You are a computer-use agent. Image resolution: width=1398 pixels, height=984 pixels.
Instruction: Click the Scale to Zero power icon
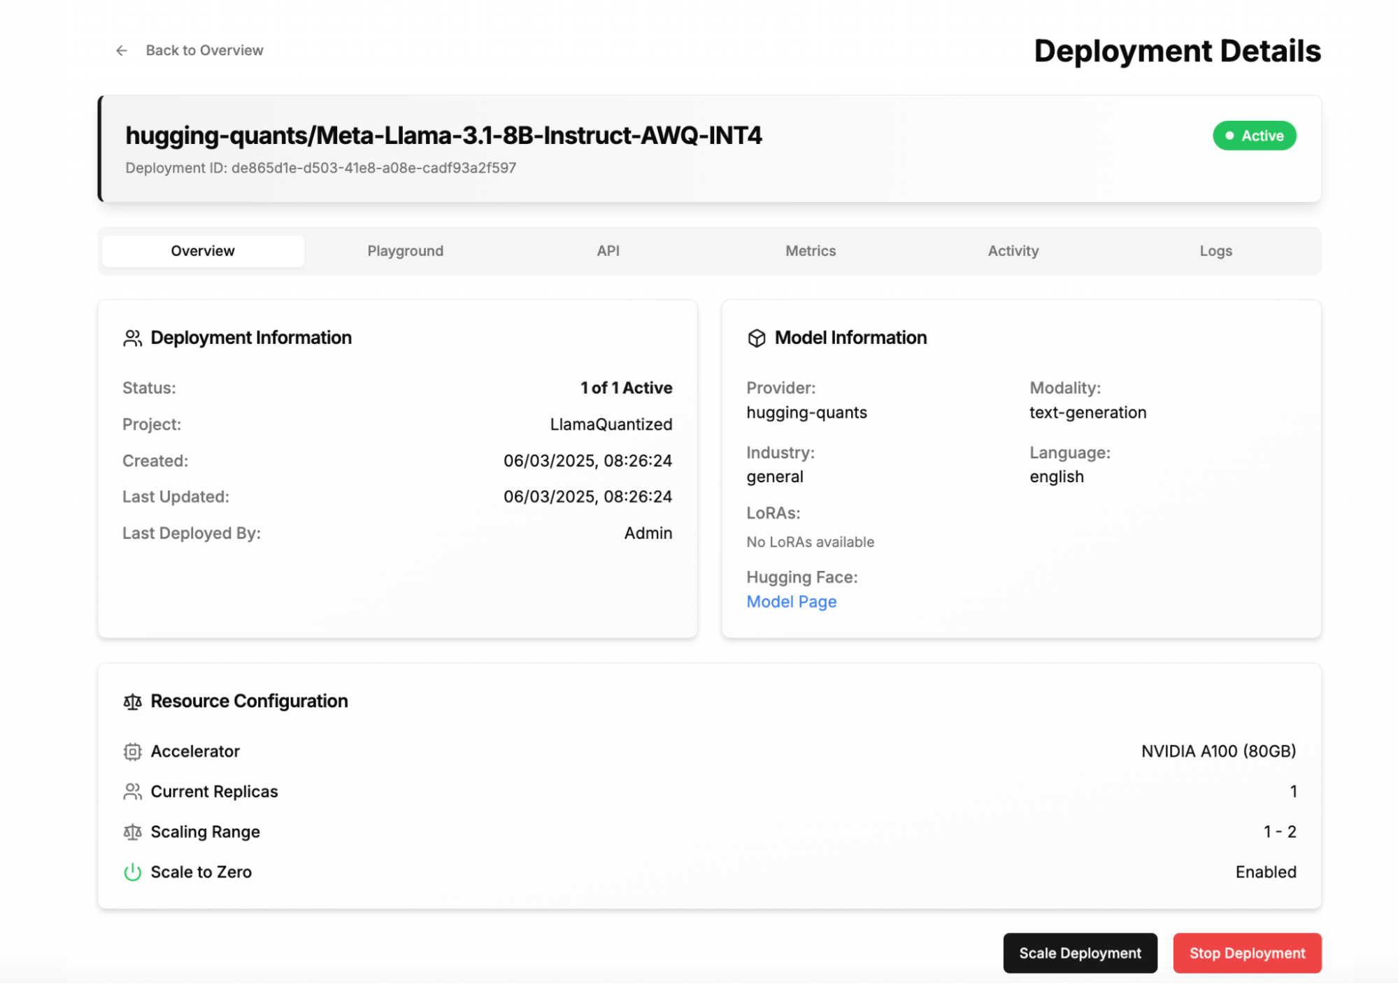[132, 872]
